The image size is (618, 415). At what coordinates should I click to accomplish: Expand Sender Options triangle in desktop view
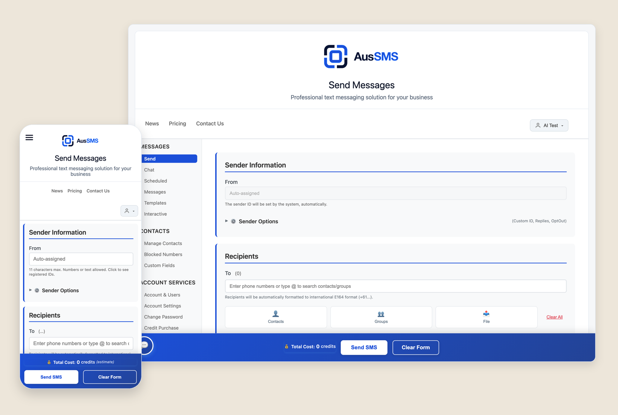226,221
